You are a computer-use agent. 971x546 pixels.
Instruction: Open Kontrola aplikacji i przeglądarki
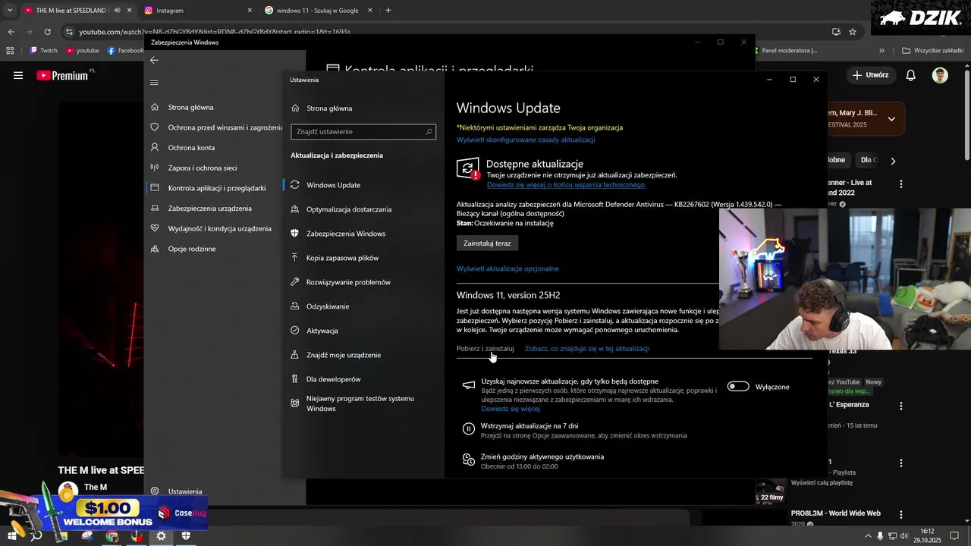216,188
